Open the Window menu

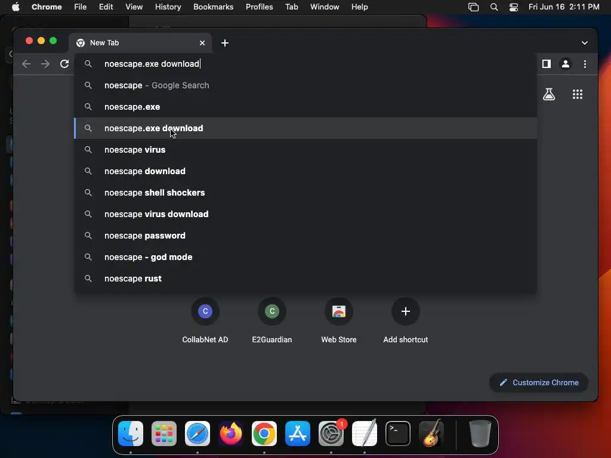coord(325,7)
